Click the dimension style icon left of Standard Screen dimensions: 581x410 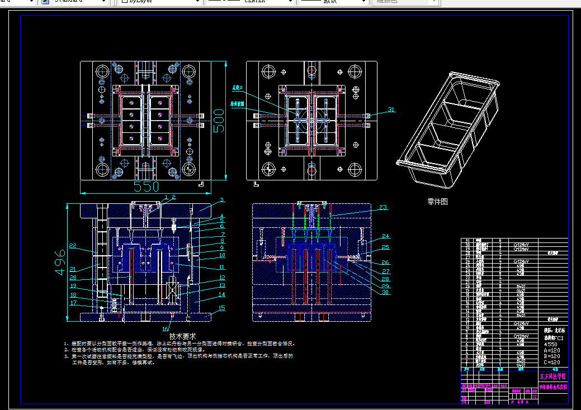click(x=45, y=2)
